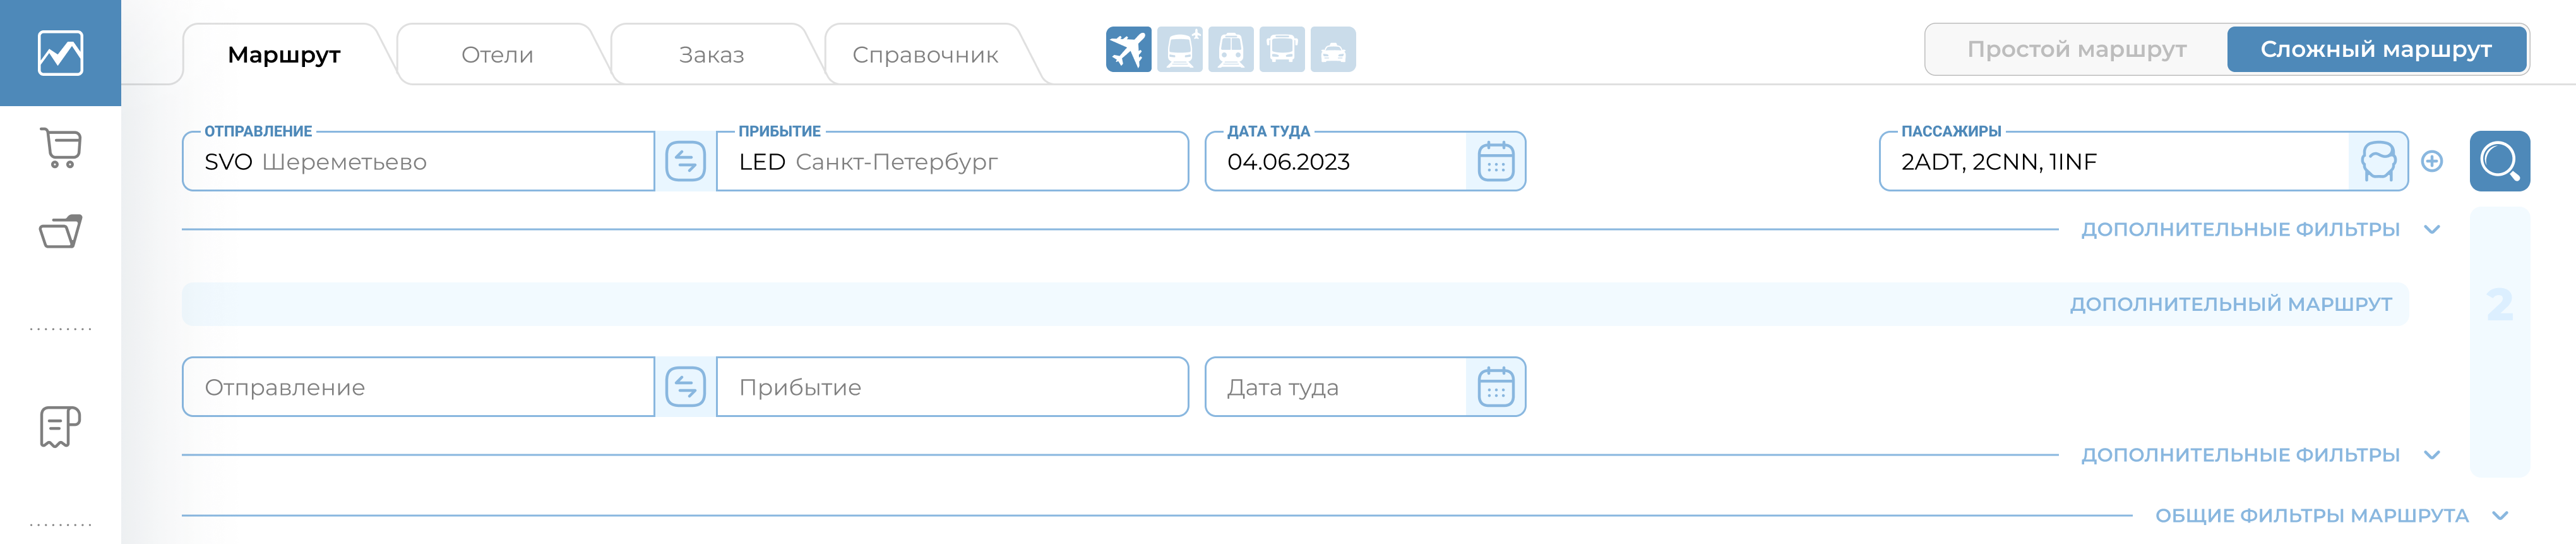Expand second route's Дополнительные фильтры

pos(2258,455)
